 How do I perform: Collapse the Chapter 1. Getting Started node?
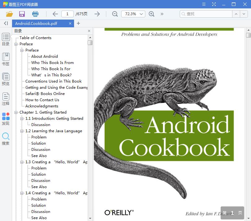click(16, 112)
